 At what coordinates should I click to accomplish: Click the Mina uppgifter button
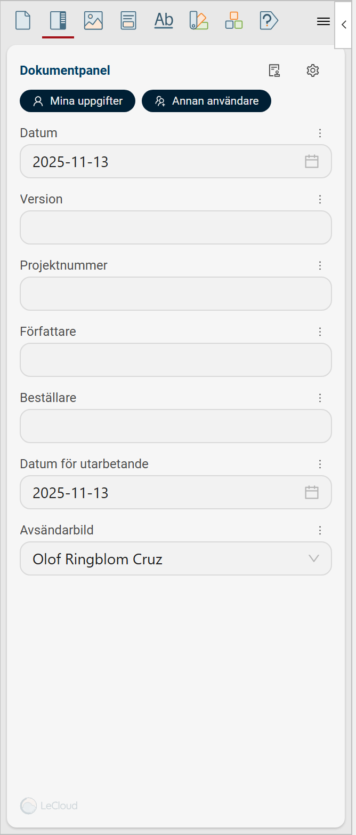[78, 101]
